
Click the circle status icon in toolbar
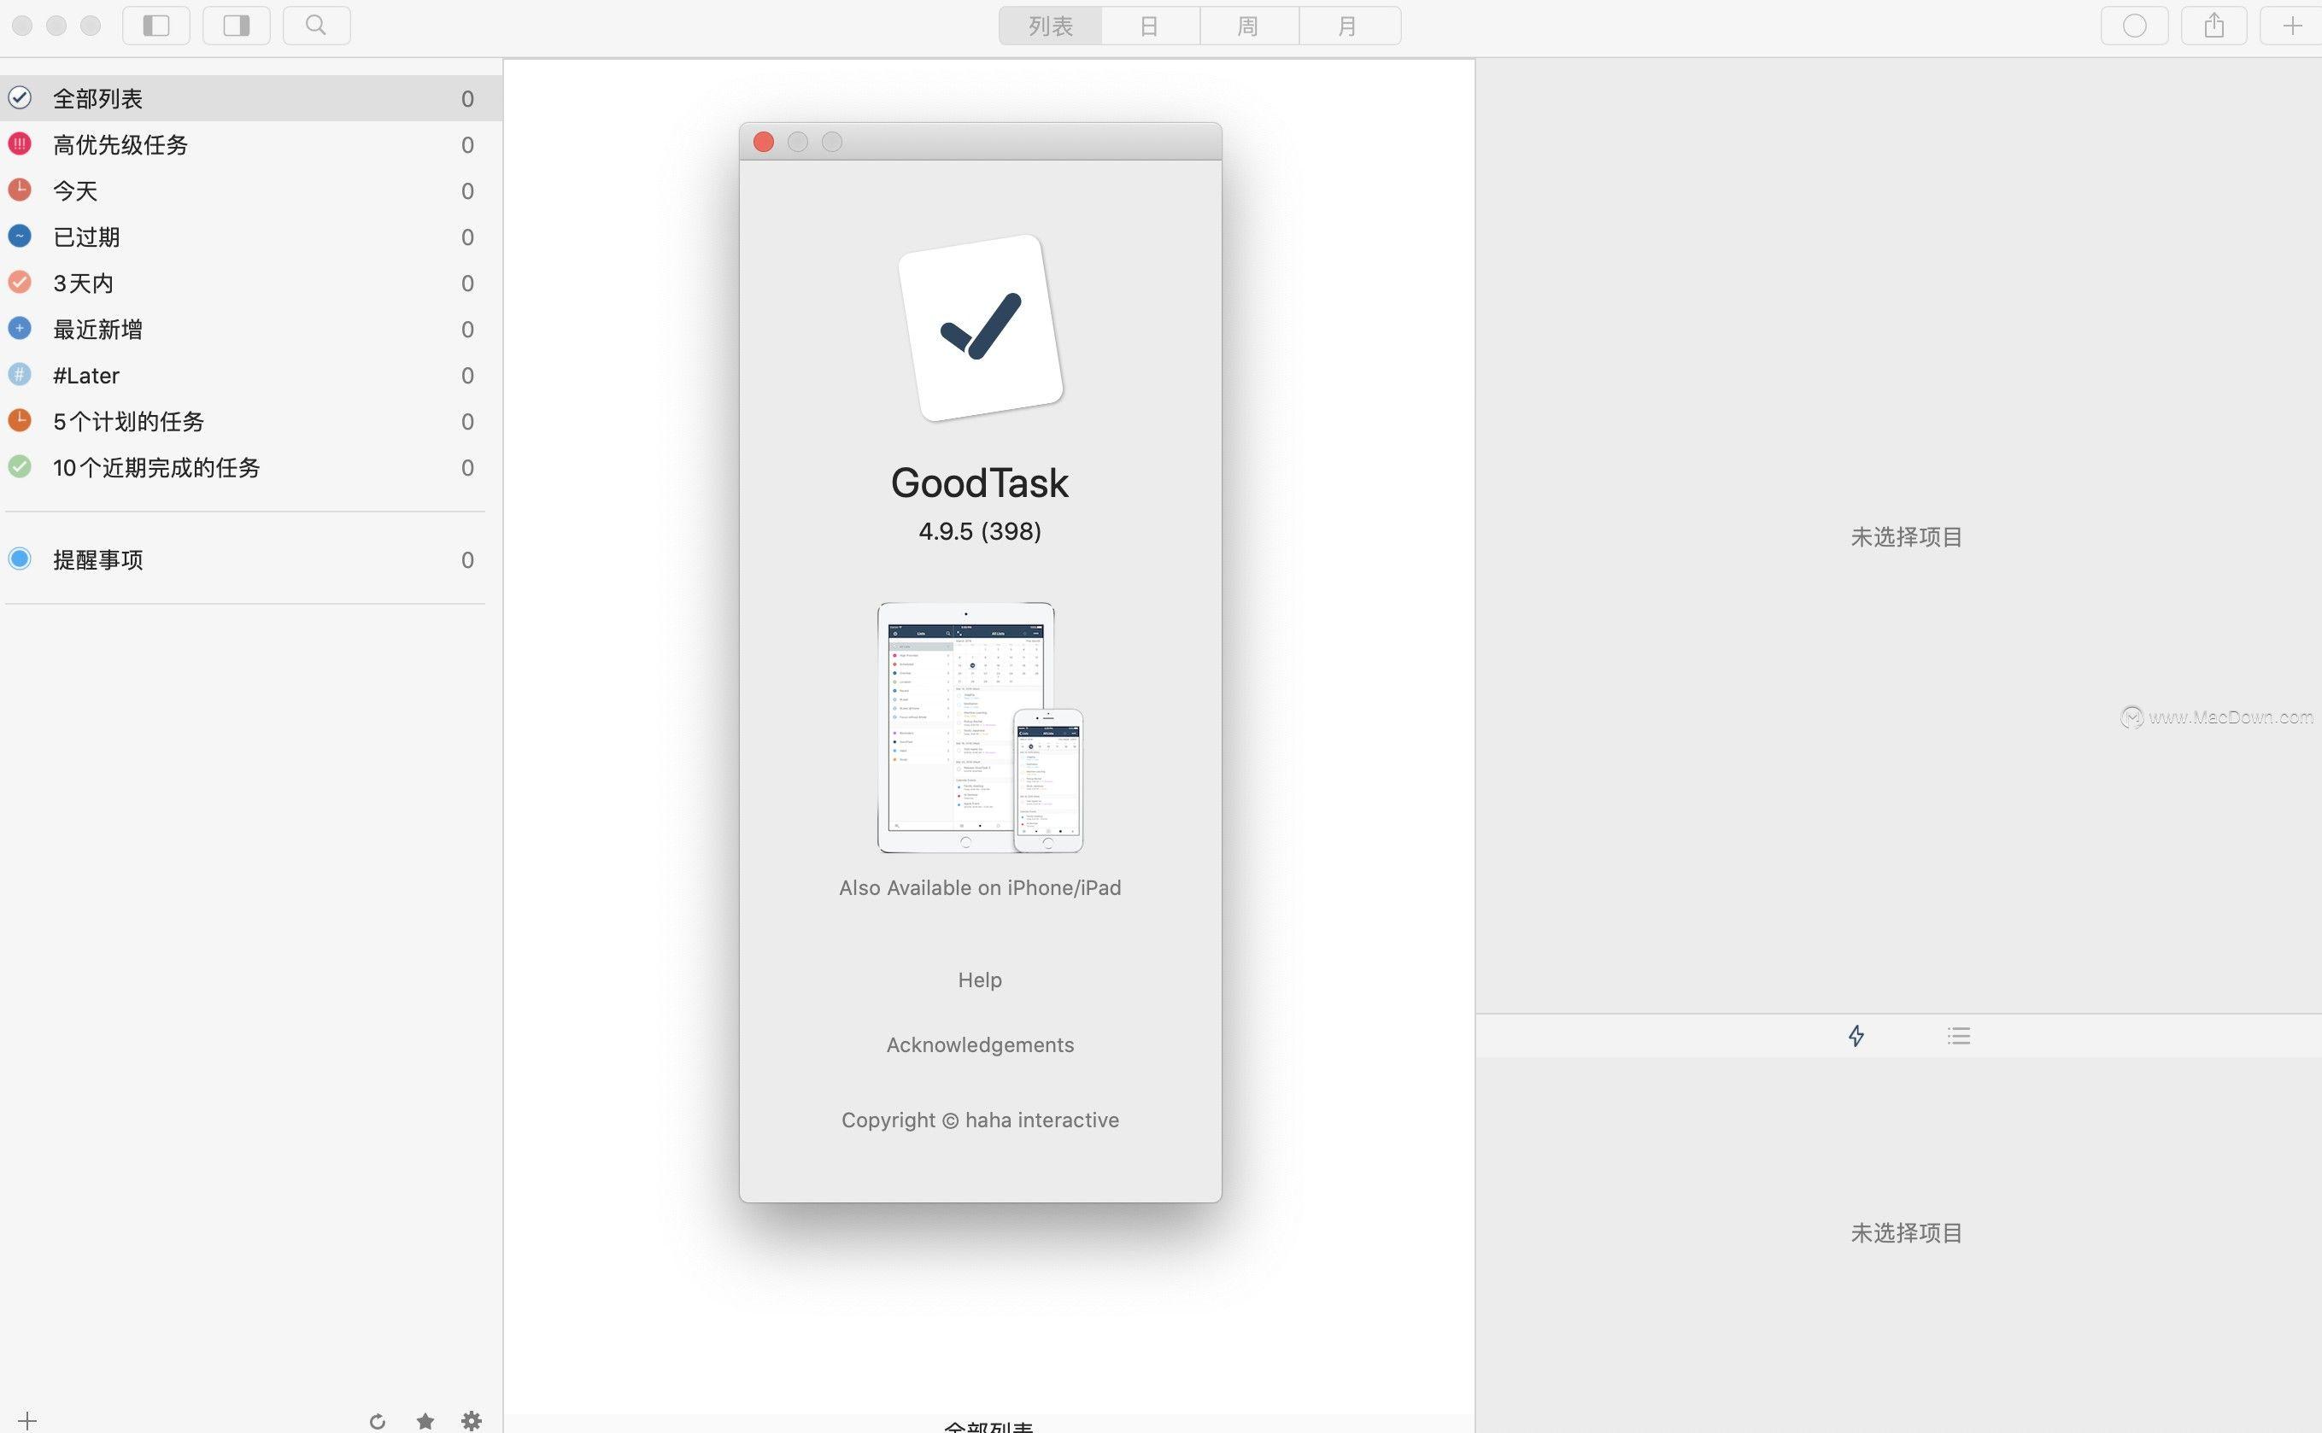click(2135, 26)
